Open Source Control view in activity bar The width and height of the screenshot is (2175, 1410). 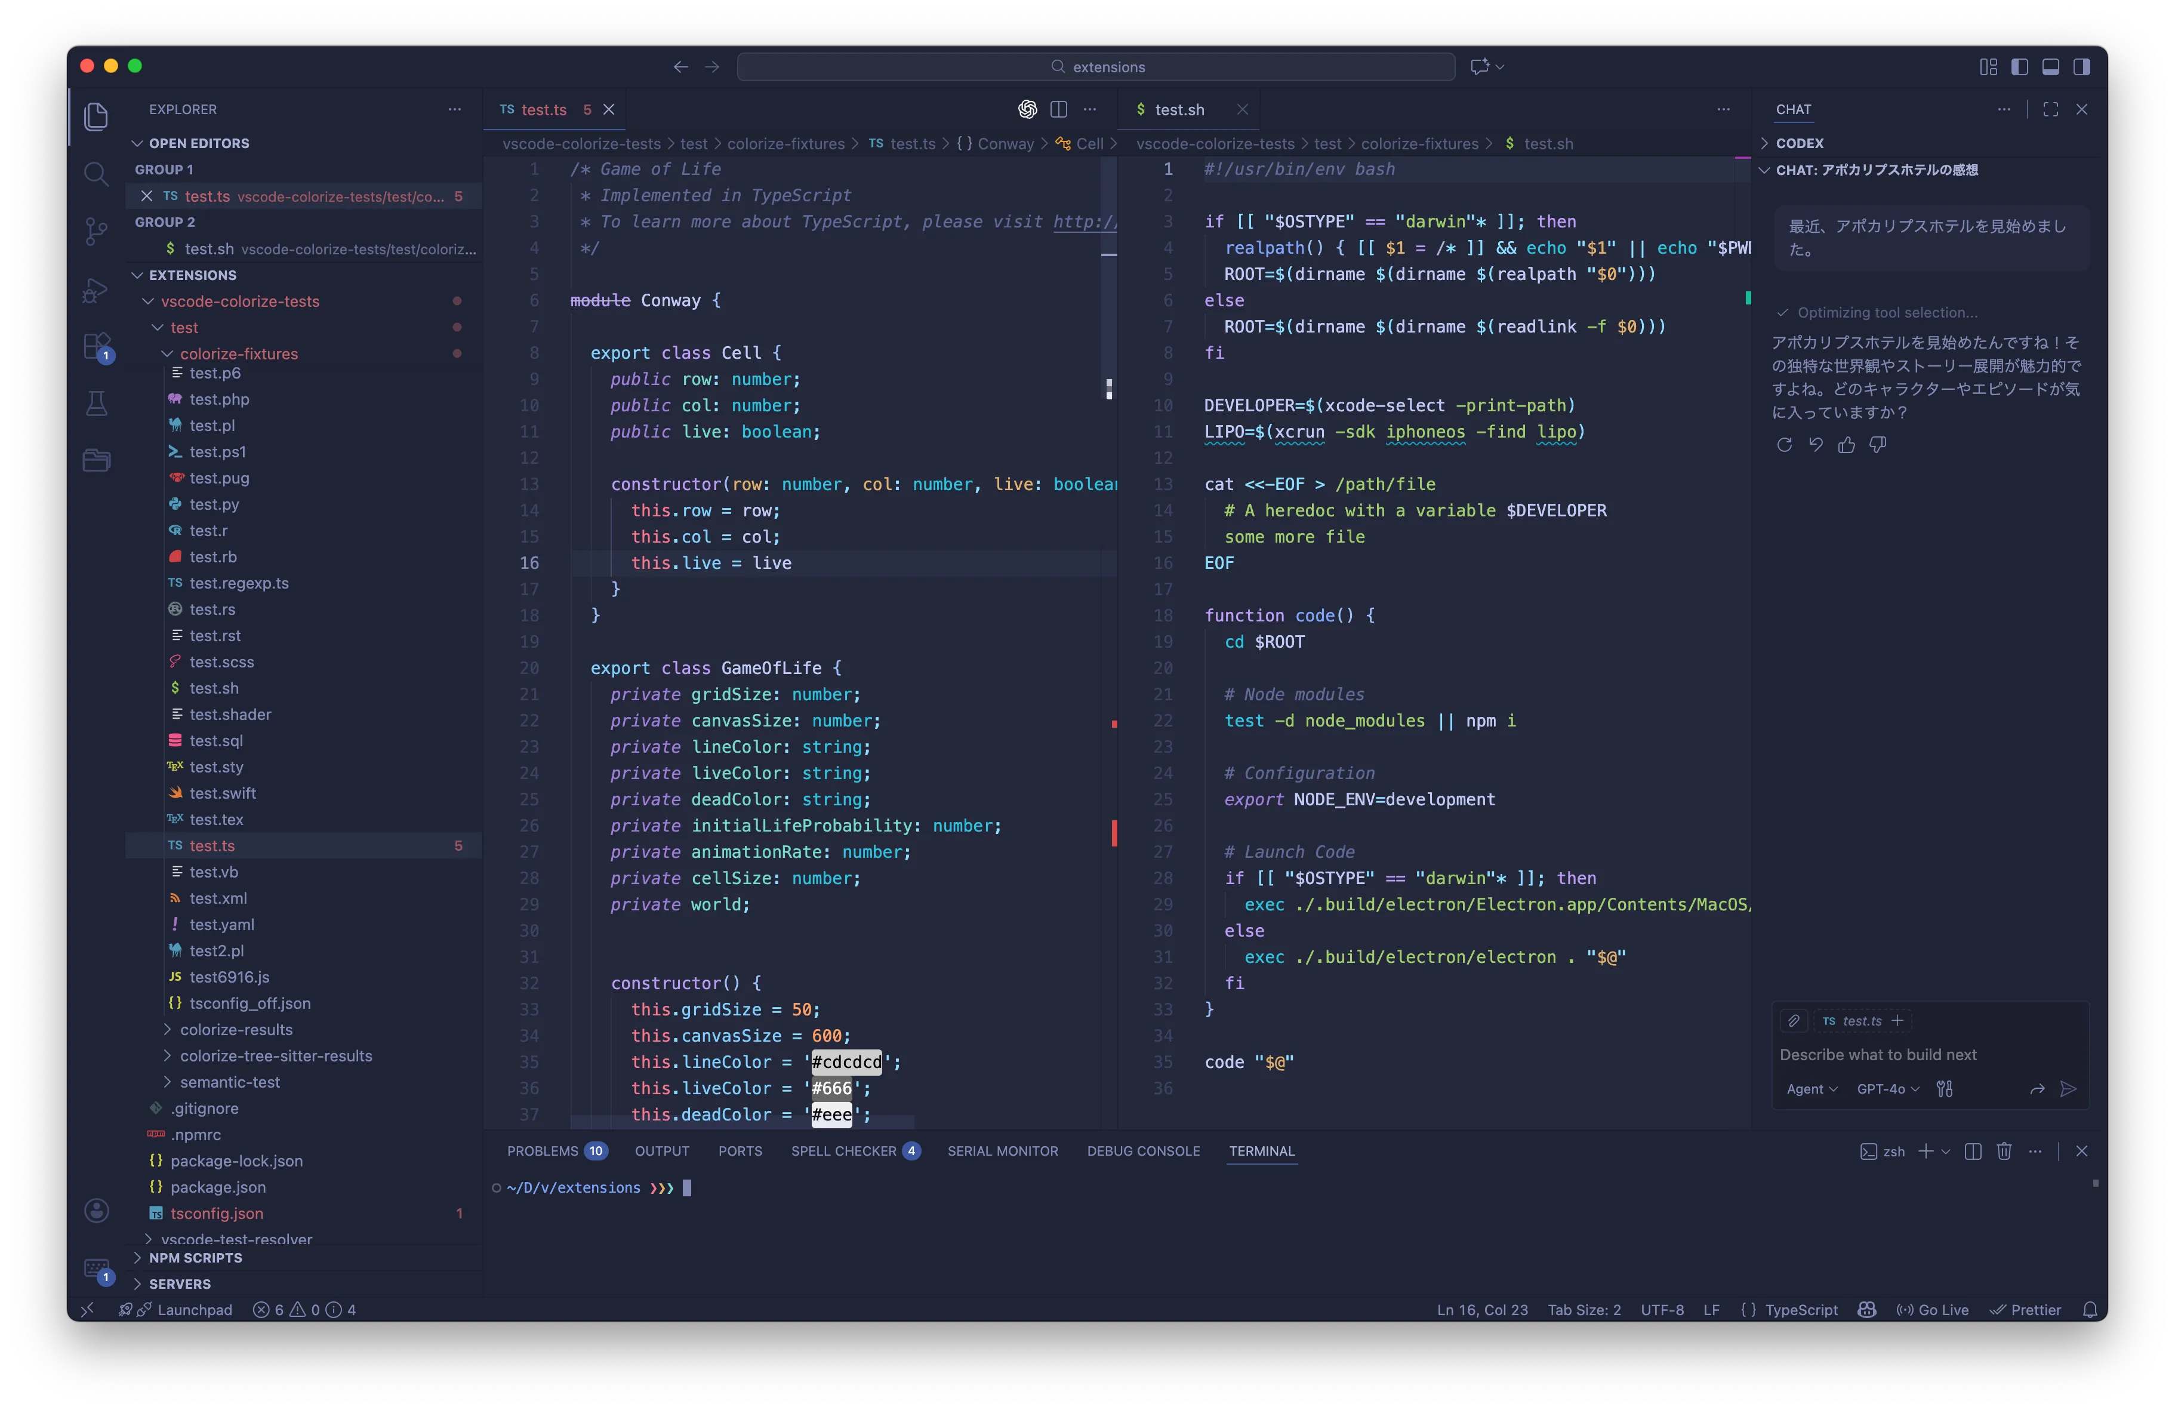(96, 230)
